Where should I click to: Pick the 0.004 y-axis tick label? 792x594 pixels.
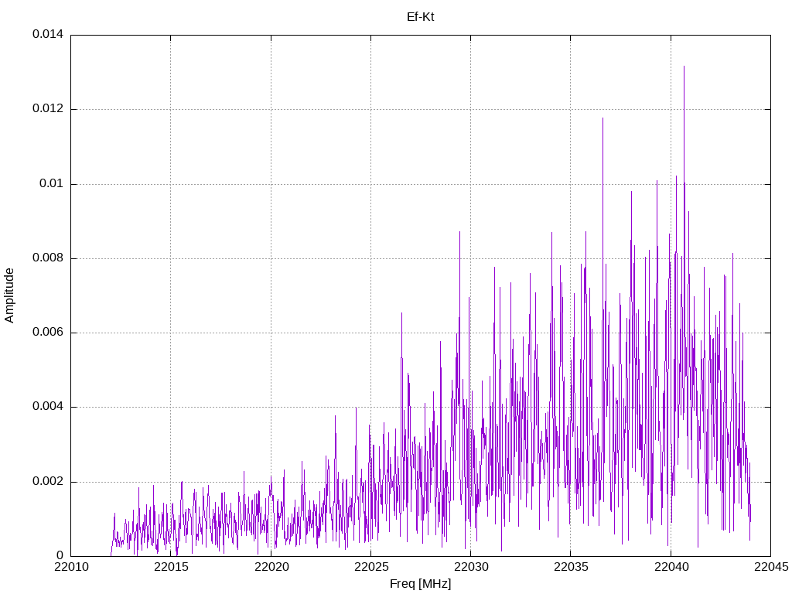(47, 407)
